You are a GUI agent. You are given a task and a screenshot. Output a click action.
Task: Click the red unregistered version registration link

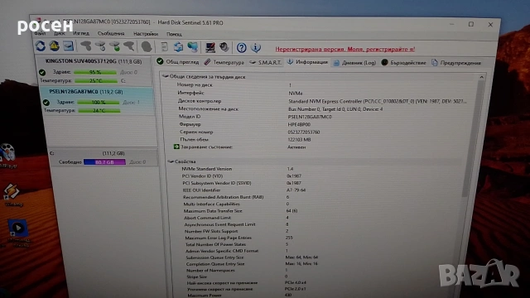[345, 50]
